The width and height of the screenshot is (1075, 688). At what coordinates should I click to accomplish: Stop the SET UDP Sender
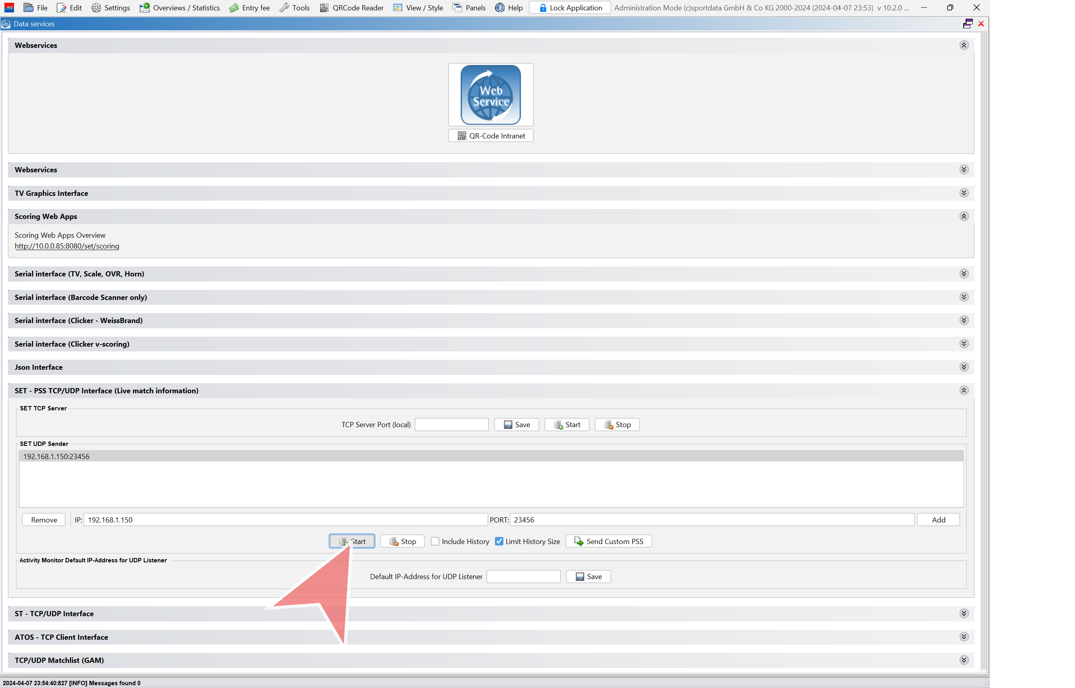tap(402, 541)
